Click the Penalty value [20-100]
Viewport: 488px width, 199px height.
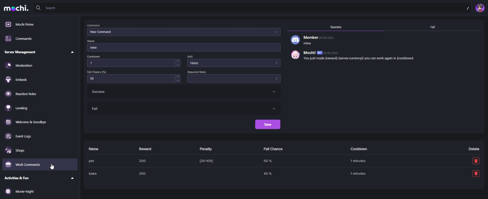tap(206, 161)
